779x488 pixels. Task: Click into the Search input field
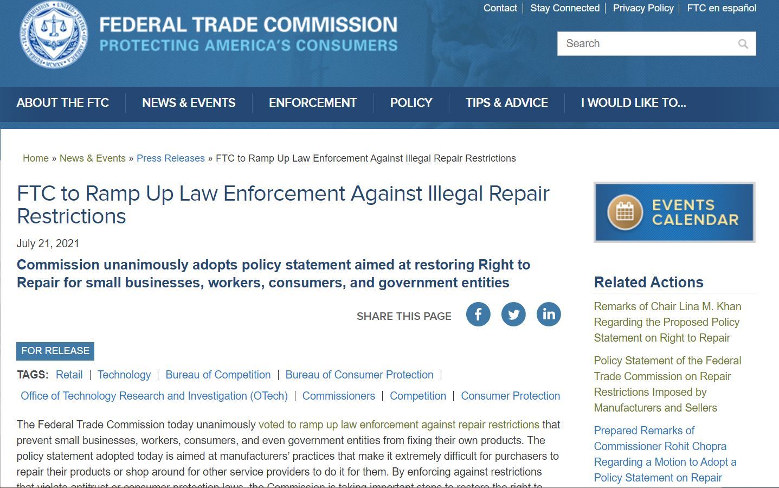point(645,44)
